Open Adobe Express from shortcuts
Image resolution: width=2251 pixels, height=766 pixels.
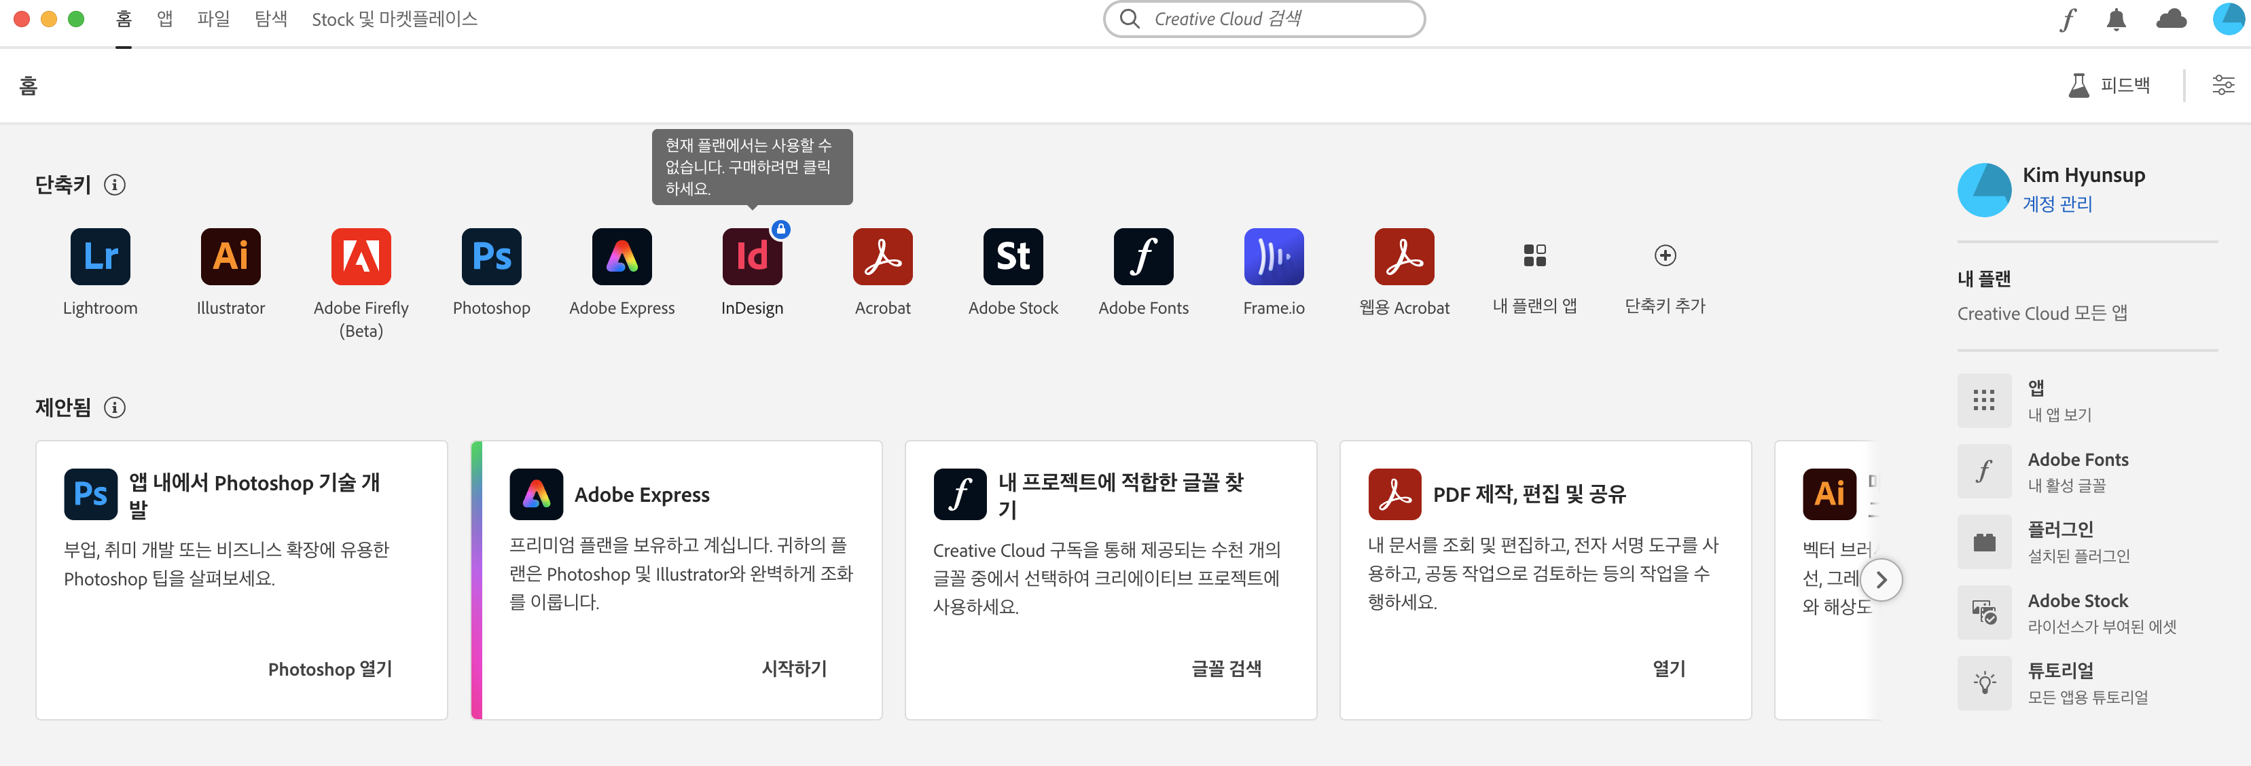pos(622,257)
